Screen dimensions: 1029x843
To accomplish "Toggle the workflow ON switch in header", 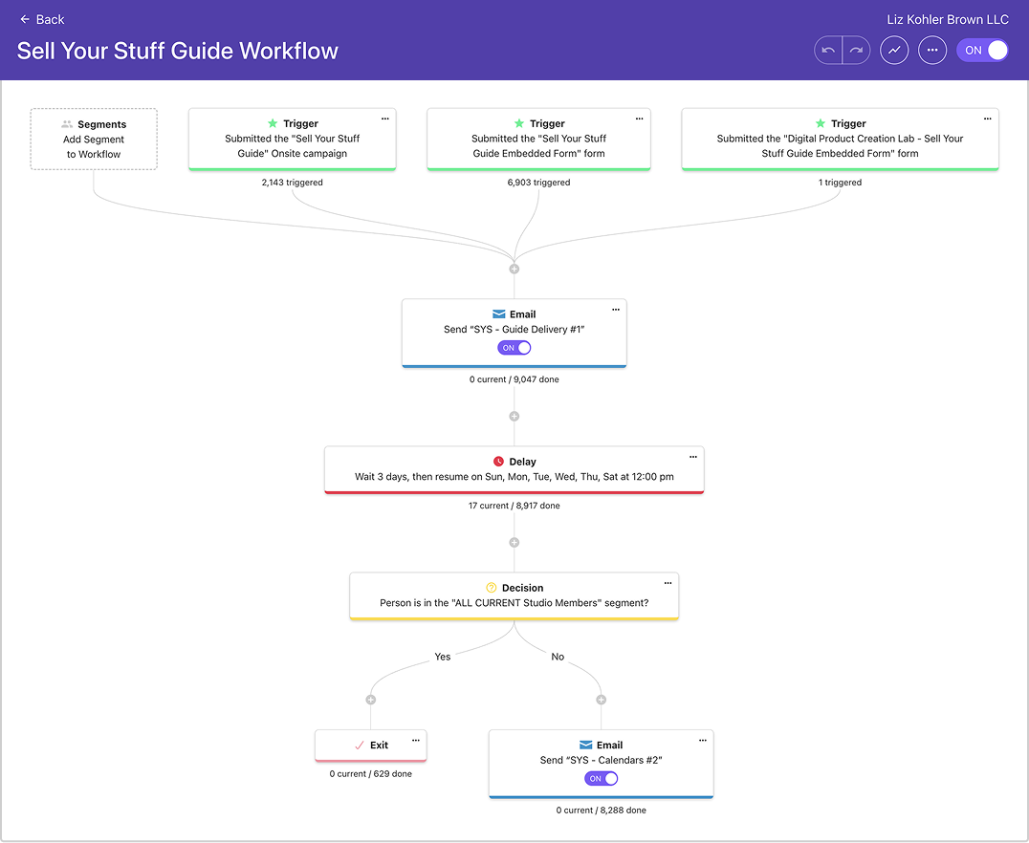I will point(983,51).
